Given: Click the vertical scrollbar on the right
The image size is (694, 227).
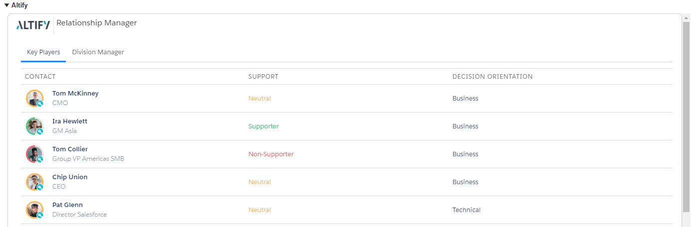Looking at the screenshot, I should (x=686, y=117).
